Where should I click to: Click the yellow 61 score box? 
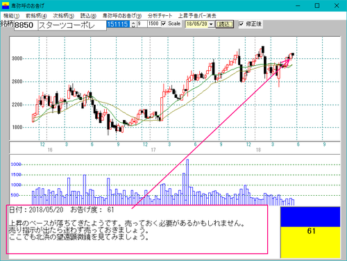click(310, 242)
